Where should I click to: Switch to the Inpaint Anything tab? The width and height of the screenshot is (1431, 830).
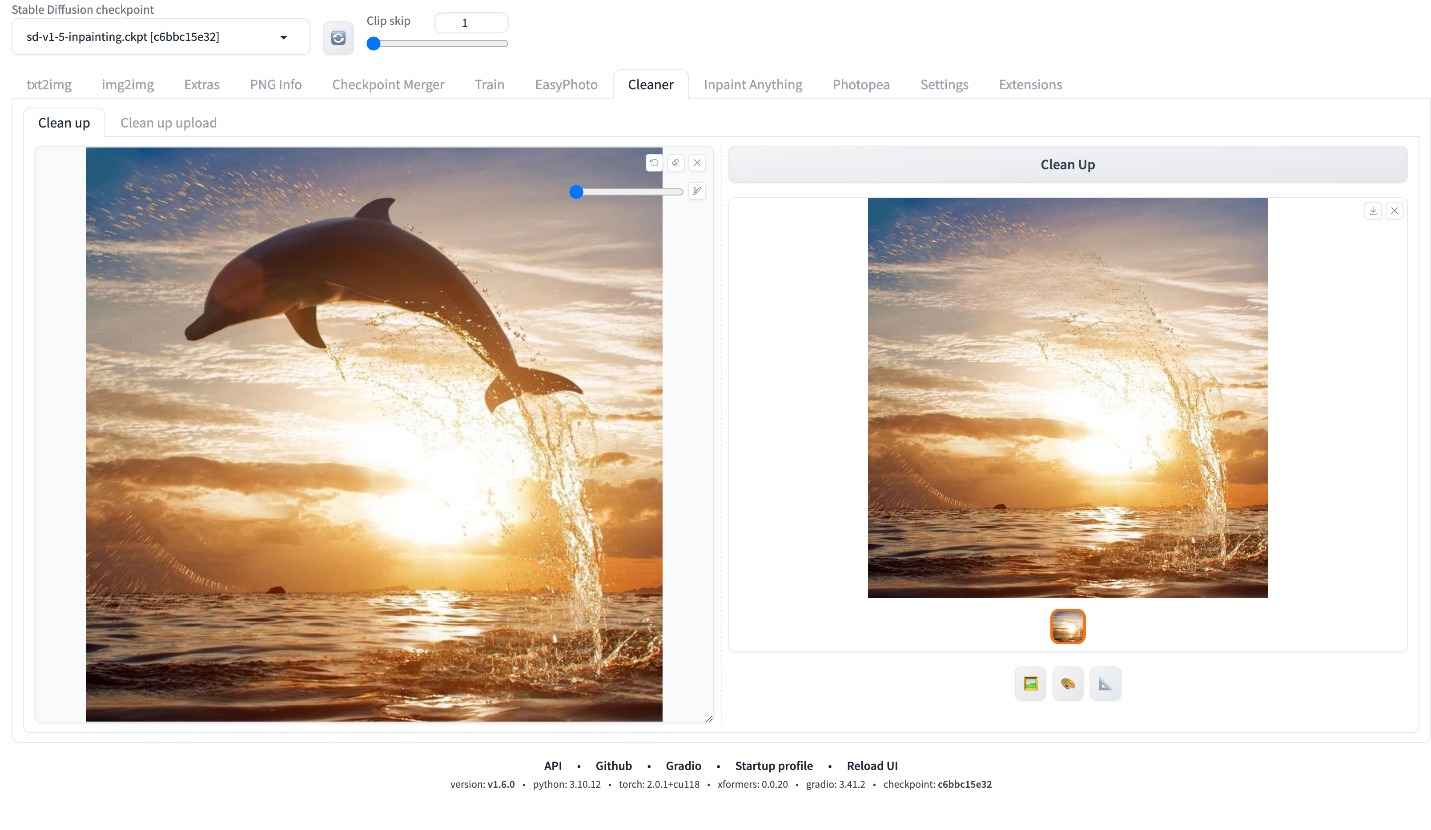[752, 84]
